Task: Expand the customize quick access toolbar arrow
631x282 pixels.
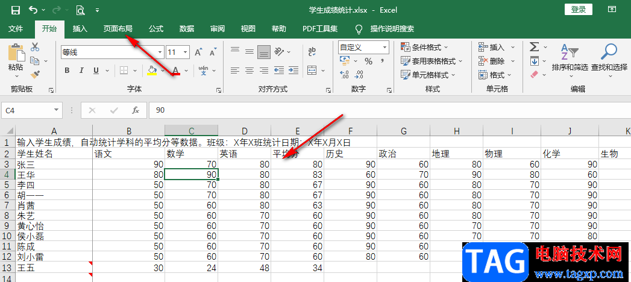Action: click(98, 10)
